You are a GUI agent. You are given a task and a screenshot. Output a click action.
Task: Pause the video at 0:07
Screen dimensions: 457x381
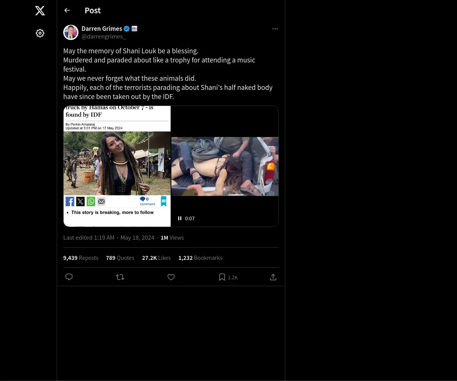(x=180, y=218)
